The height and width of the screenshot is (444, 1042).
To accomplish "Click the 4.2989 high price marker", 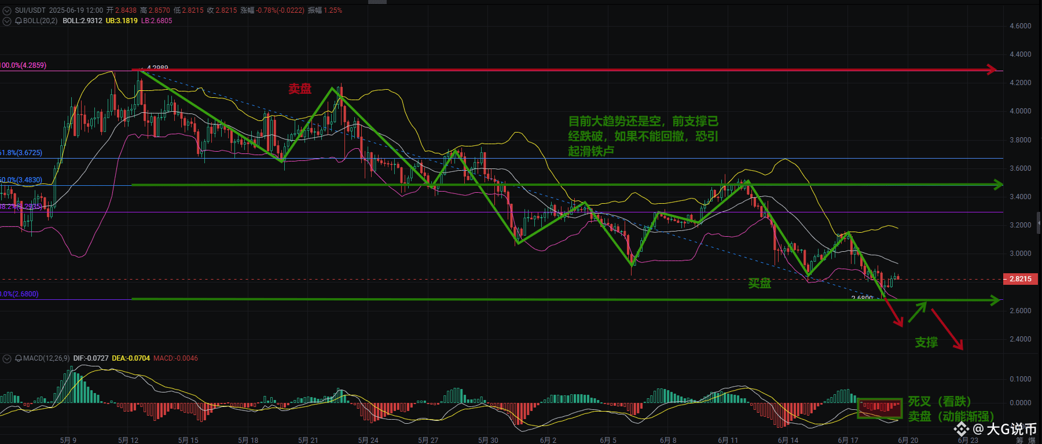I will (x=157, y=68).
